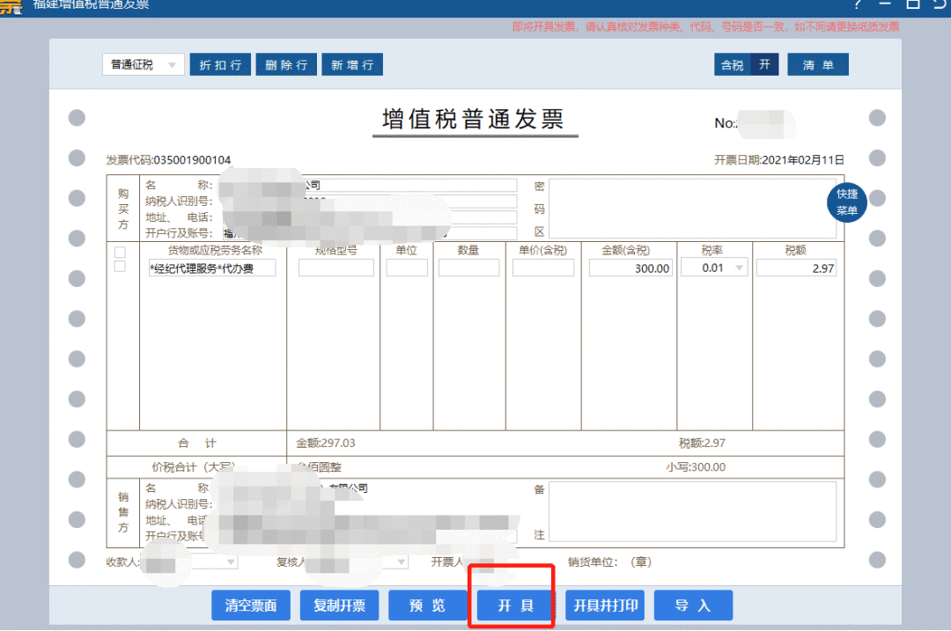Click the 删除行 delete row button
The width and height of the screenshot is (951, 631).
[286, 65]
